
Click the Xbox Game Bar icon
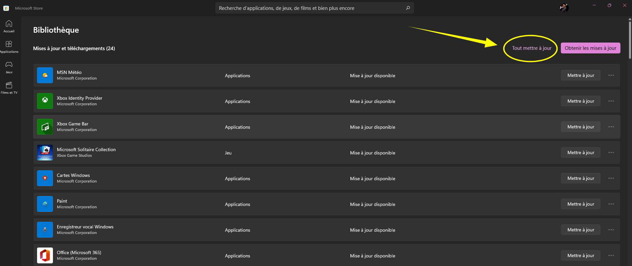[x=45, y=127]
